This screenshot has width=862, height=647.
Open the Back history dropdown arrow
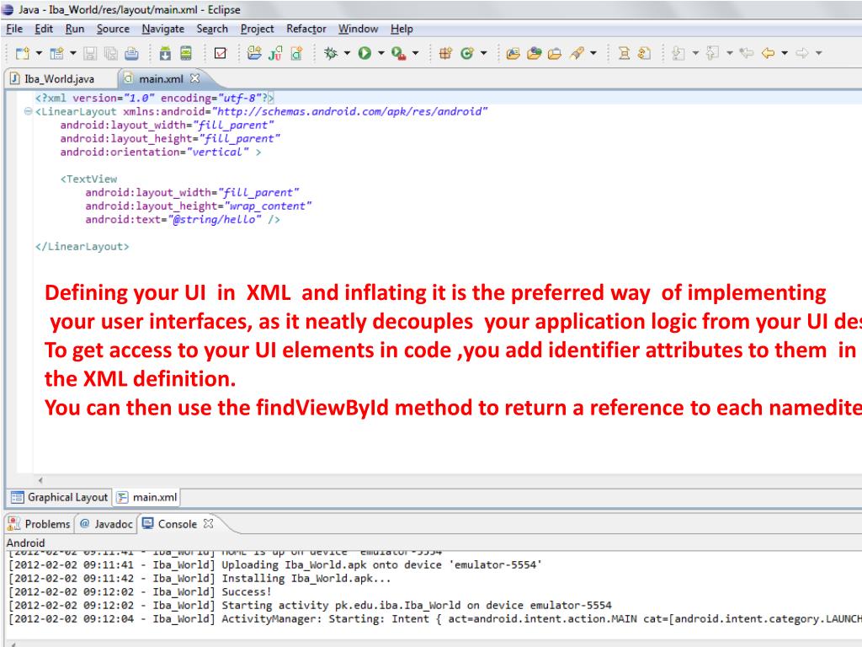click(785, 53)
